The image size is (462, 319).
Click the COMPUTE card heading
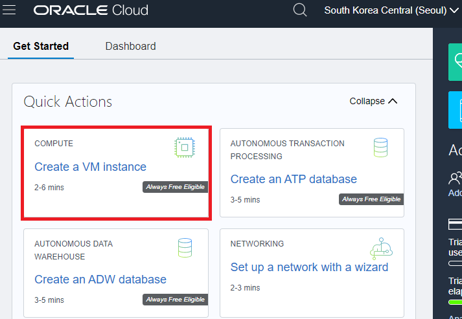(54, 143)
